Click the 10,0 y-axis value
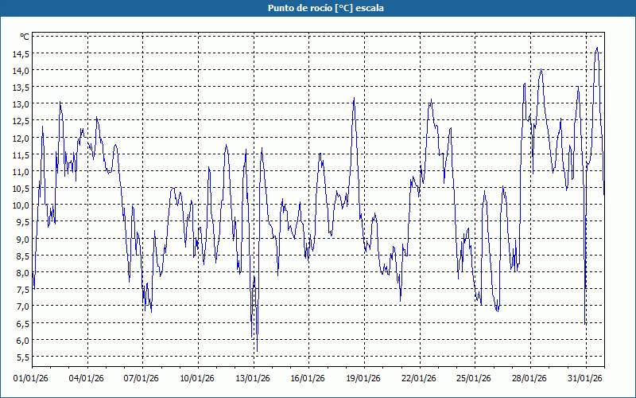The width and height of the screenshot is (636, 398). [x=21, y=205]
